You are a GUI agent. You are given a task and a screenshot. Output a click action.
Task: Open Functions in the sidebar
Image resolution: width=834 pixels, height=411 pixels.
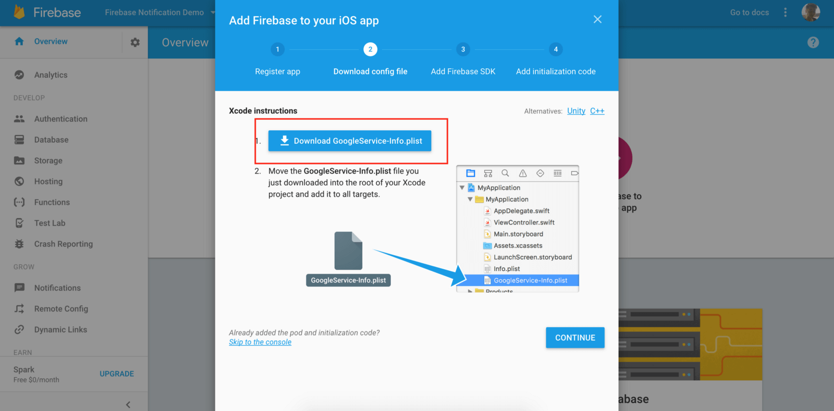click(52, 202)
